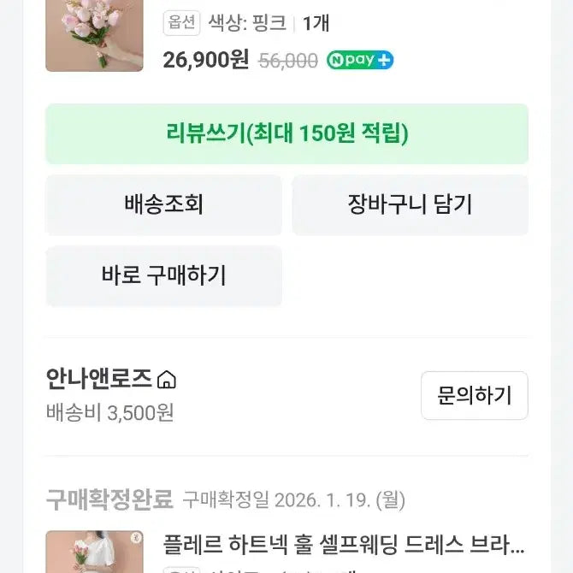Image resolution: width=573 pixels, height=573 pixels.
Task: Contact the seller with 문의하기
Action: [x=474, y=395]
